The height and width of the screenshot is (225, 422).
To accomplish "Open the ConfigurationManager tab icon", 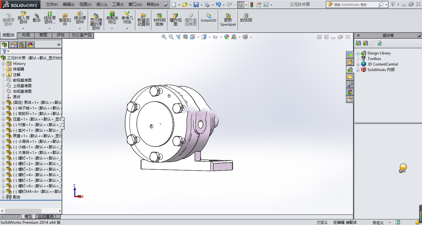I will [x=22, y=45].
